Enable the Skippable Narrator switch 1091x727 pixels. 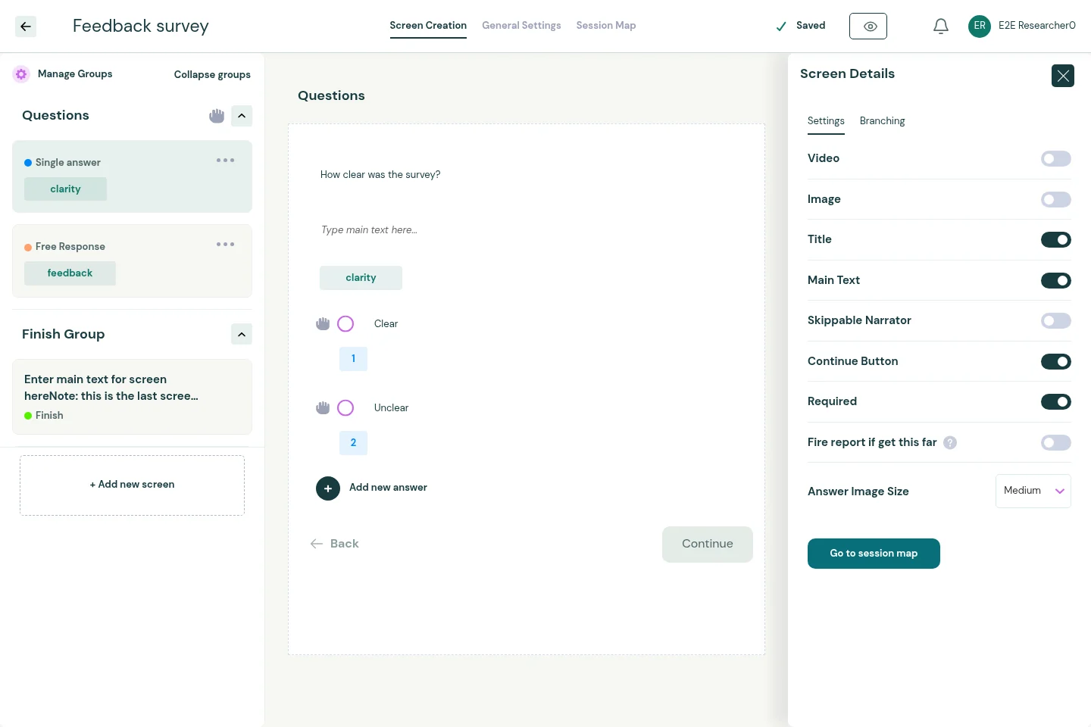point(1056,321)
